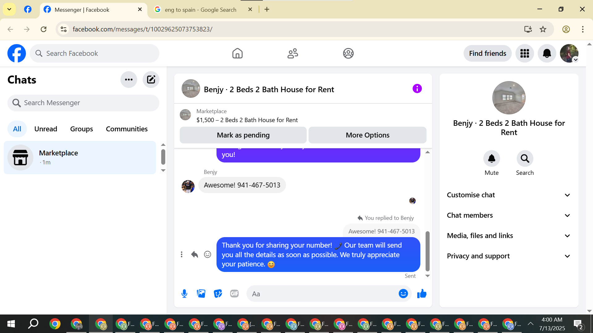The image size is (593, 333).
Task: Click Mark as pending button
Action: [x=243, y=135]
